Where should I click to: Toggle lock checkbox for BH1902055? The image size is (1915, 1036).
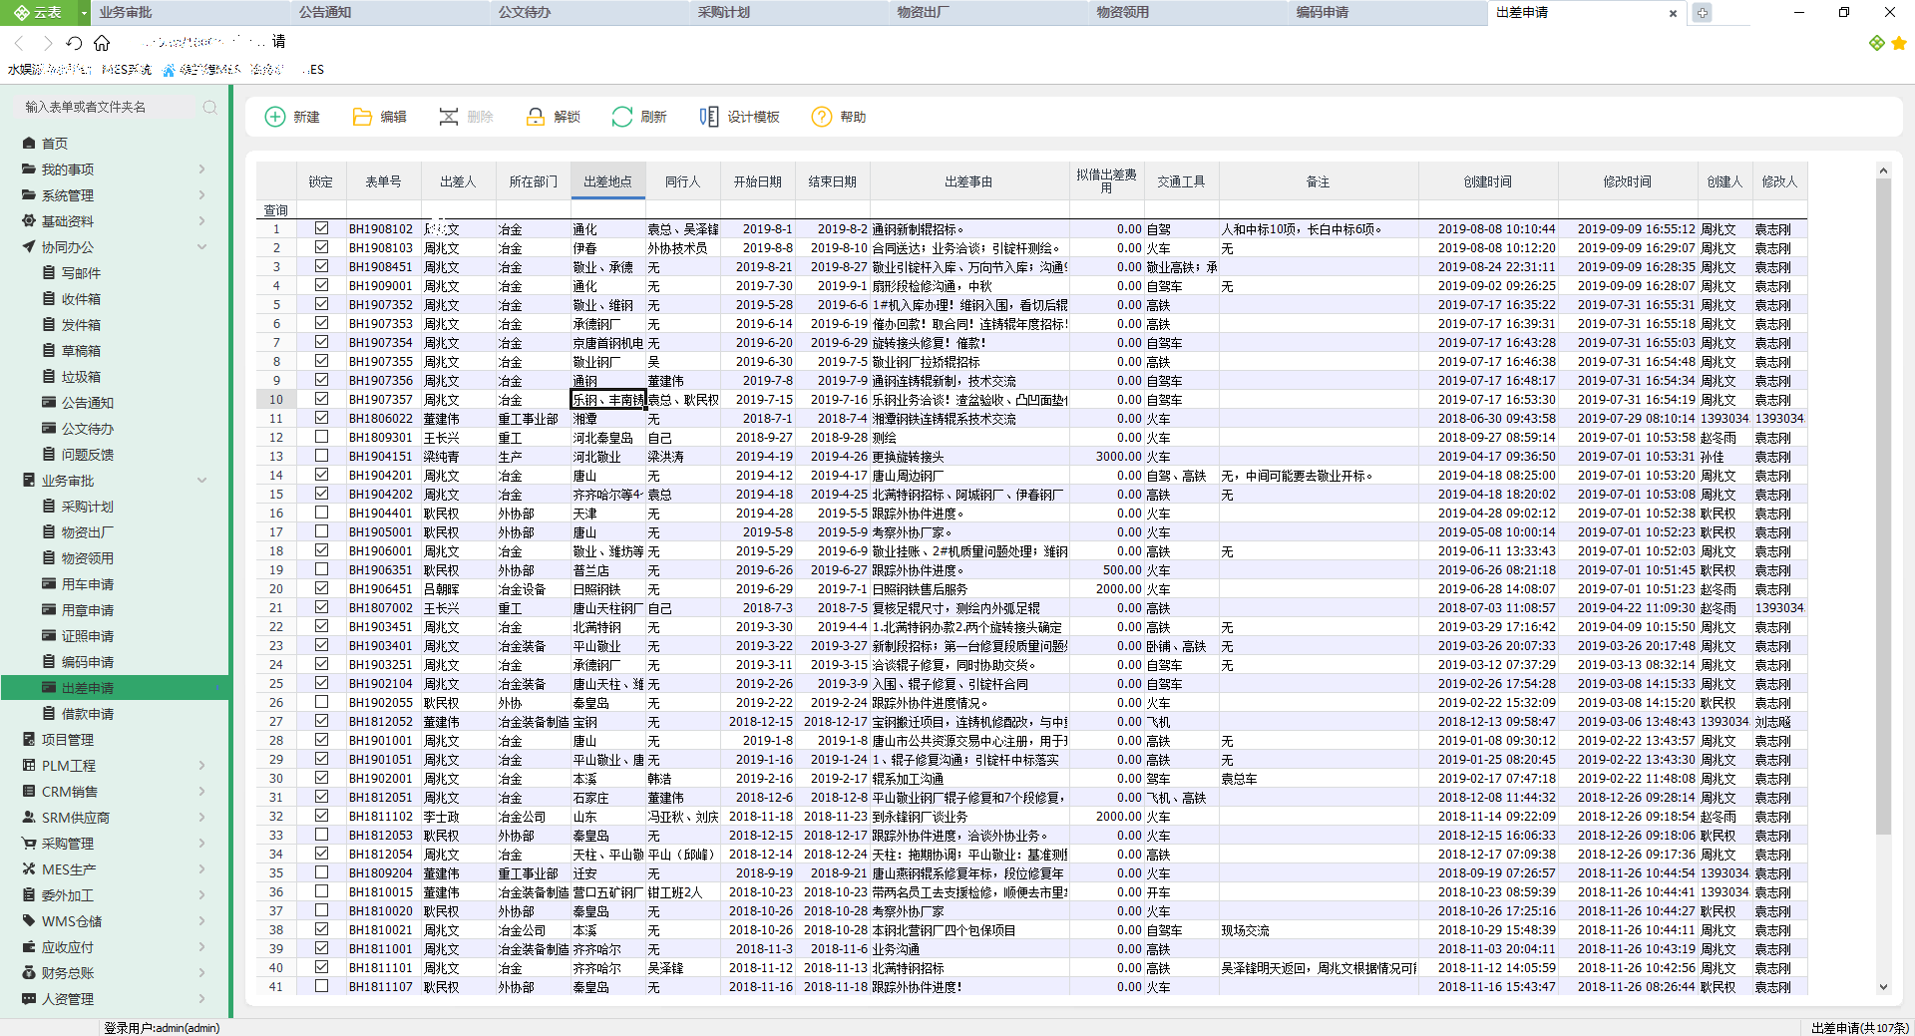click(x=321, y=702)
